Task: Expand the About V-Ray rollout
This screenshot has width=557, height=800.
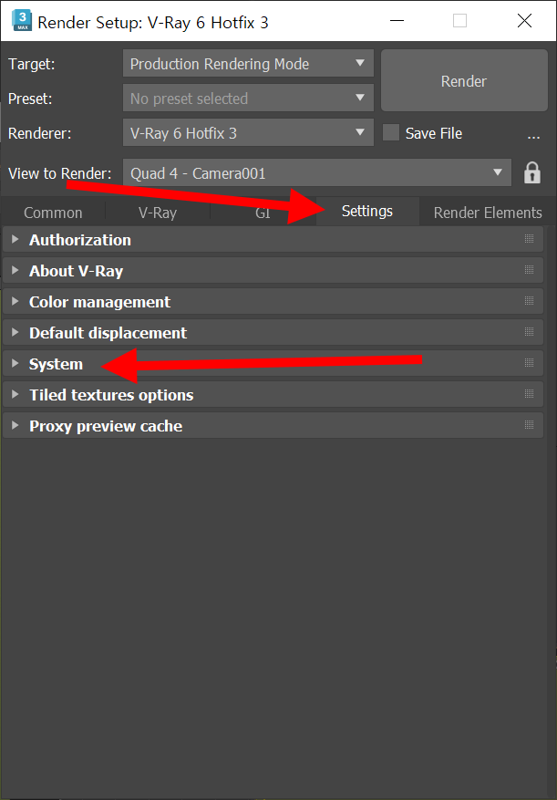Action: [273, 270]
